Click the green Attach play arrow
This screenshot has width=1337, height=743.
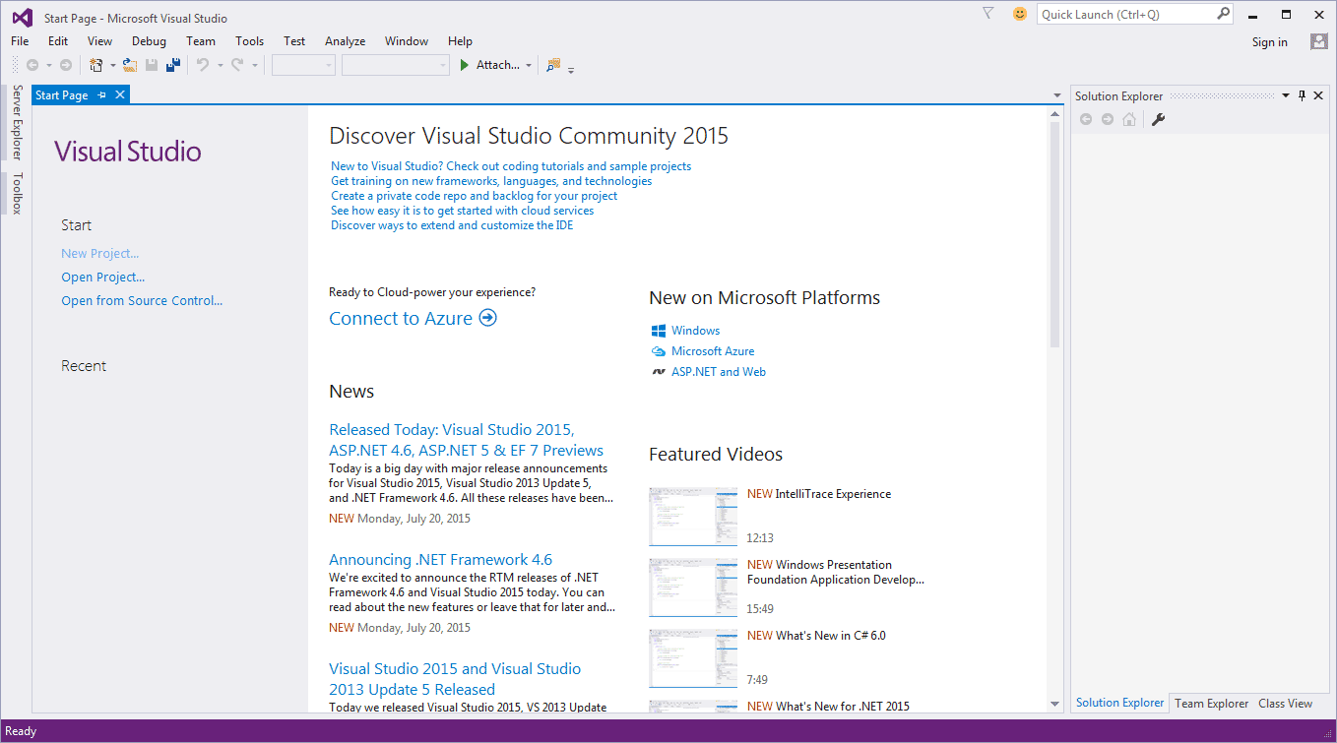click(x=465, y=65)
